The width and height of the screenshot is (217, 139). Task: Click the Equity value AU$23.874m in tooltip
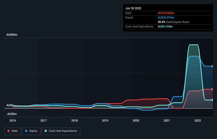(x=166, y=17)
